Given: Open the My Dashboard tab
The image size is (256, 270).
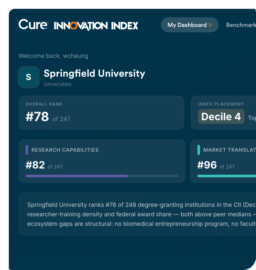Looking at the screenshot, I should coord(187,25).
